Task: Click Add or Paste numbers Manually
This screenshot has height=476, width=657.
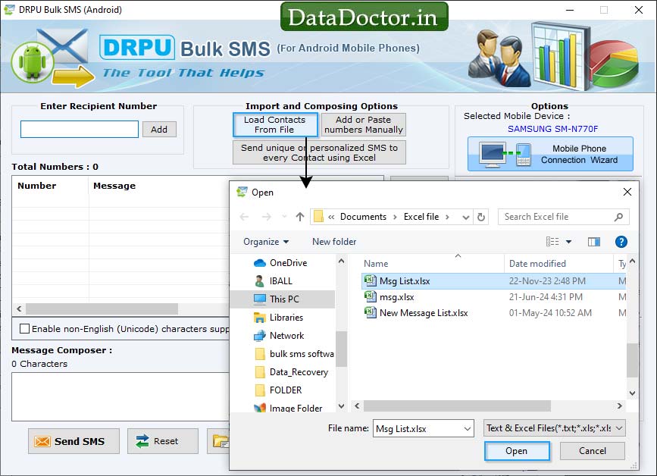Action: pos(363,124)
